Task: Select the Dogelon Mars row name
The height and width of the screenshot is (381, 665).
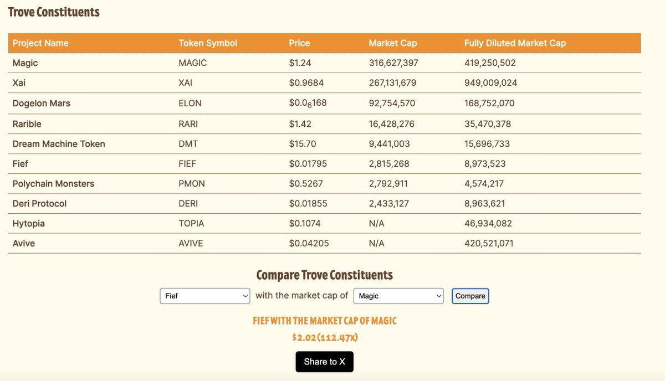Action: (x=42, y=103)
